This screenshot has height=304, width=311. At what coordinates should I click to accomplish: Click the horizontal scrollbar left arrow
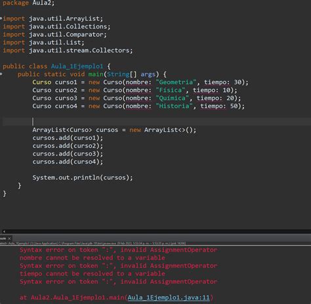(4, 231)
